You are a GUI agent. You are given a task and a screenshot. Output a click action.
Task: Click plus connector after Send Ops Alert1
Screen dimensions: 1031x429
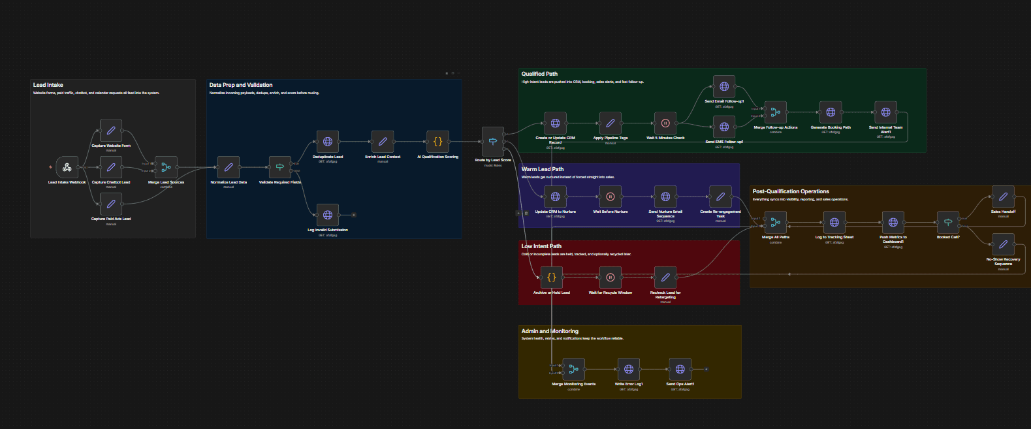[x=706, y=369]
